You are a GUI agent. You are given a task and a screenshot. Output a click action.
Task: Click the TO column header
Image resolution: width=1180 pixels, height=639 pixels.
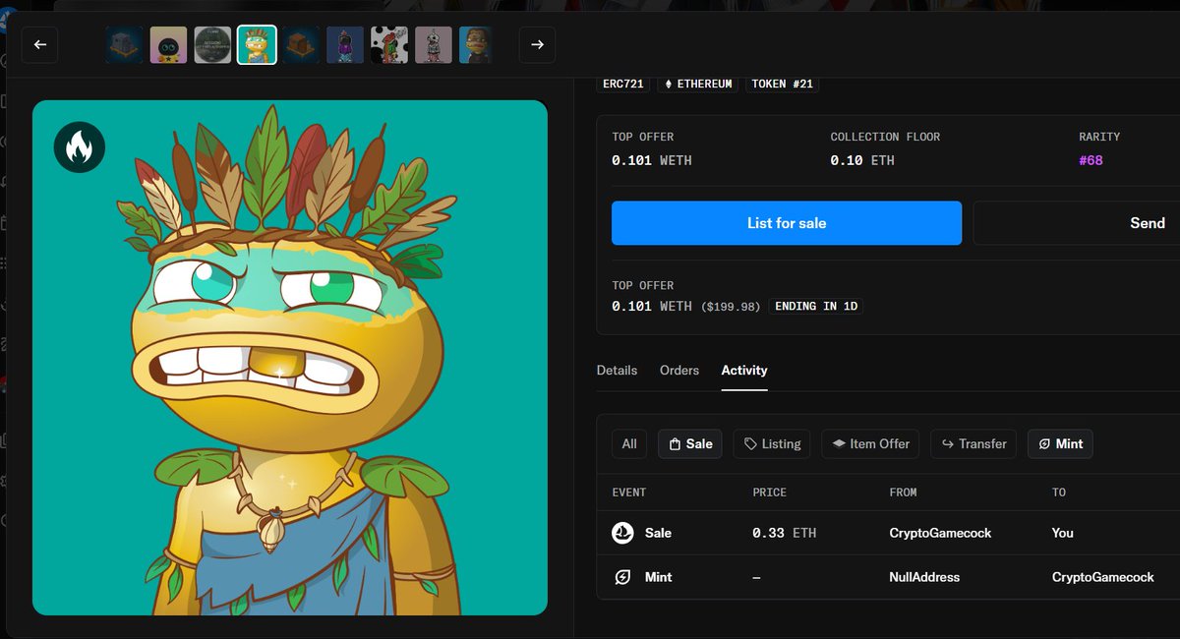click(1059, 493)
